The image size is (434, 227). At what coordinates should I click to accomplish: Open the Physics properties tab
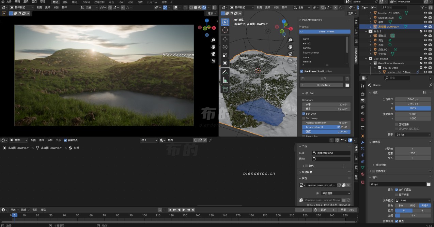pyautogui.click(x=362, y=155)
